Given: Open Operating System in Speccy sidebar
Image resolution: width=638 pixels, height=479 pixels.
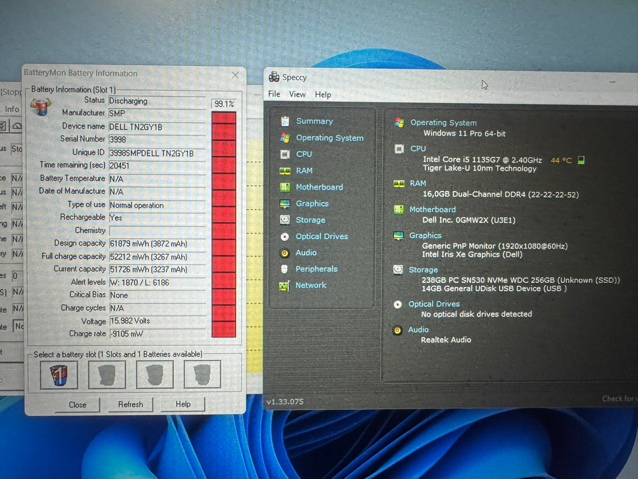Looking at the screenshot, I should point(330,138).
